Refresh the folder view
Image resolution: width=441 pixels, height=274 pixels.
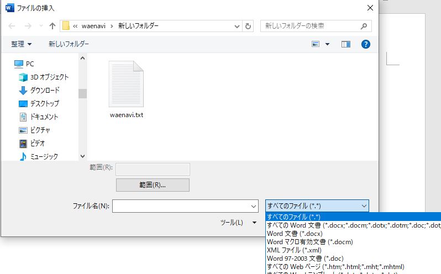click(248, 26)
